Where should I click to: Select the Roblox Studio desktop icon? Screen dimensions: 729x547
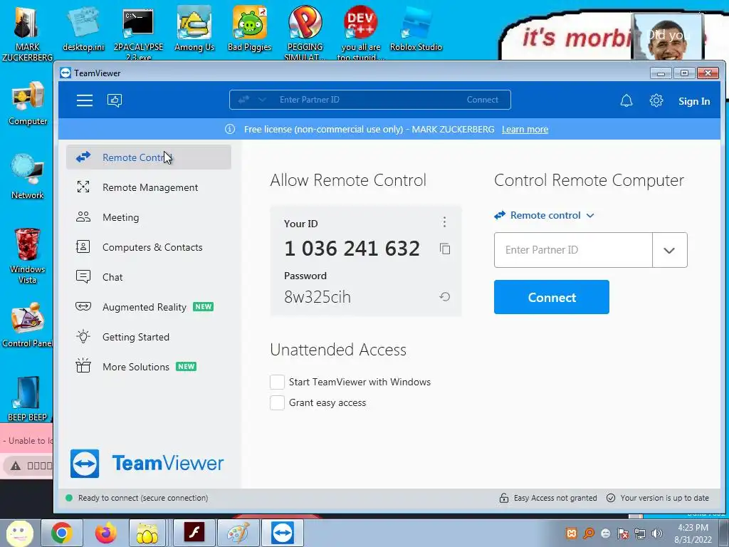pyautogui.click(x=416, y=29)
